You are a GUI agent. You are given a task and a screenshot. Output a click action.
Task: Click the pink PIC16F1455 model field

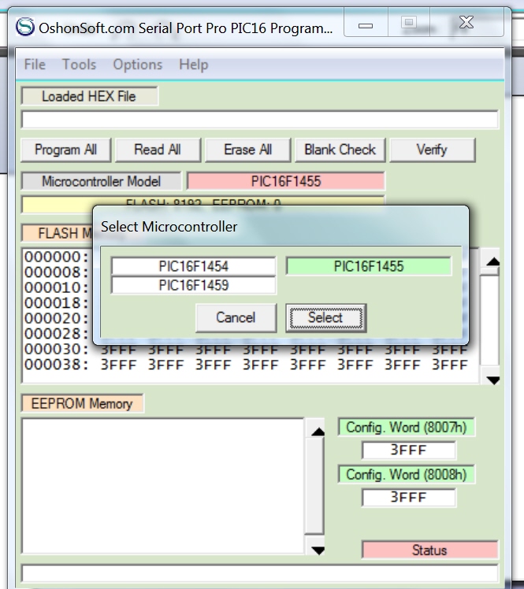[x=286, y=181]
